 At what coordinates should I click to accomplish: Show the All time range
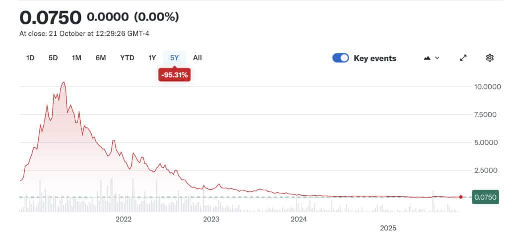(x=197, y=58)
